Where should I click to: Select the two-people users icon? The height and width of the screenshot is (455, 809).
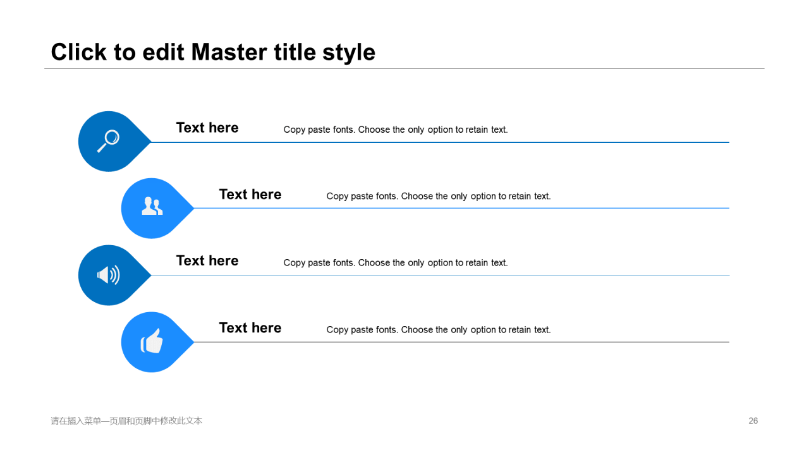click(x=152, y=207)
